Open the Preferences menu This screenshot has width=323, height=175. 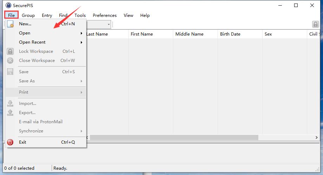(104, 15)
